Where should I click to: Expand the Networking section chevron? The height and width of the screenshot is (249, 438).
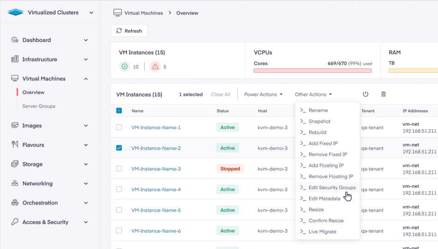[86, 184]
